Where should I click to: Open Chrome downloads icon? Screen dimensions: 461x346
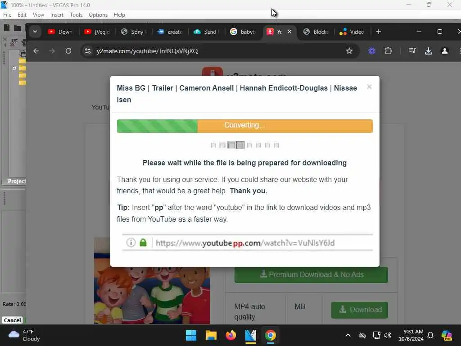pyautogui.click(x=429, y=51)
